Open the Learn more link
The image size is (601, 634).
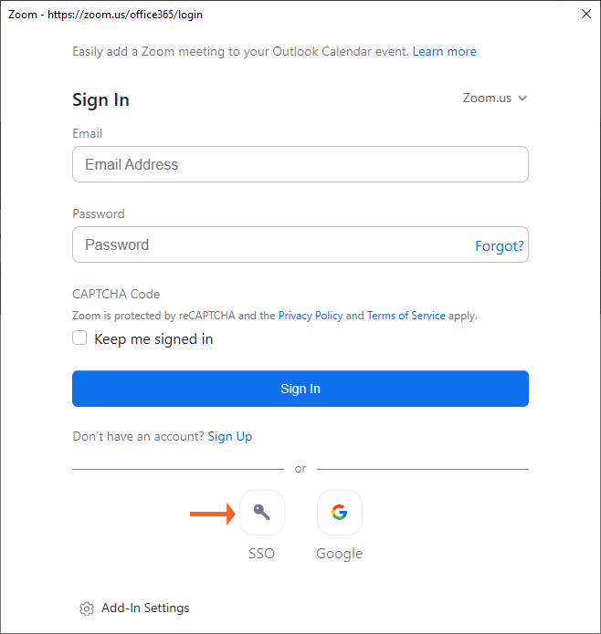(x=444, y=52)
